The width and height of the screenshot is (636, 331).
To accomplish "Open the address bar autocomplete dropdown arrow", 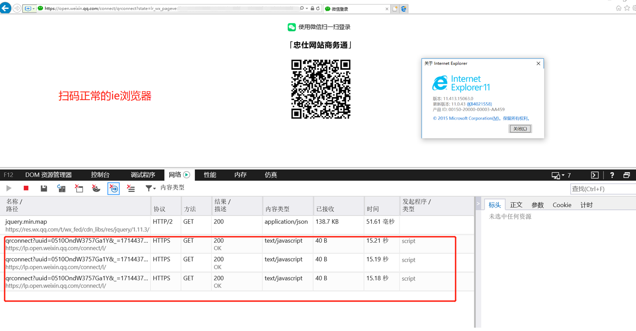I will (x=307, y=8).
